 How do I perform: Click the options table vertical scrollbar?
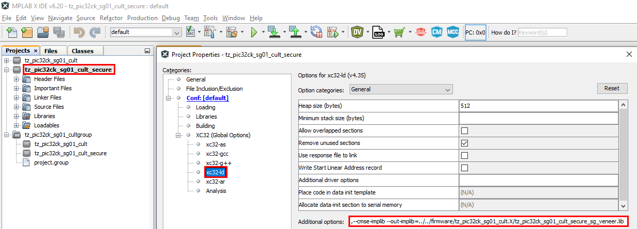click(x=623, y=156)
